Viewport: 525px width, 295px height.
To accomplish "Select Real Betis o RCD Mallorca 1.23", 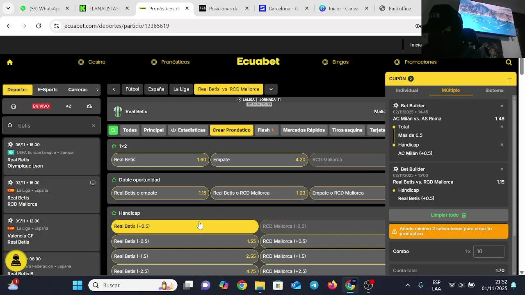I will (x=259, y=193).
